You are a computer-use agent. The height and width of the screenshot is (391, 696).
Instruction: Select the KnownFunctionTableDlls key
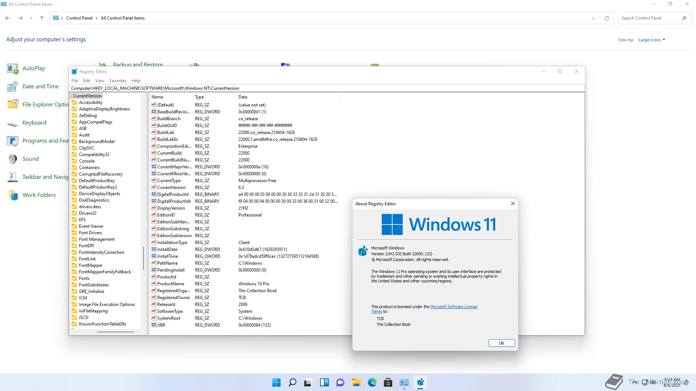click(x=102, y=324)
